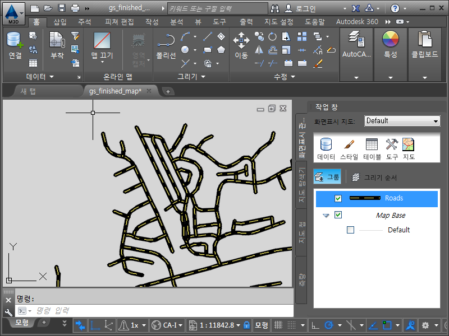The image size is (449, 336).
Task: Click the 도구 tools icon in task pane
Action: click(x=392, y=148)
